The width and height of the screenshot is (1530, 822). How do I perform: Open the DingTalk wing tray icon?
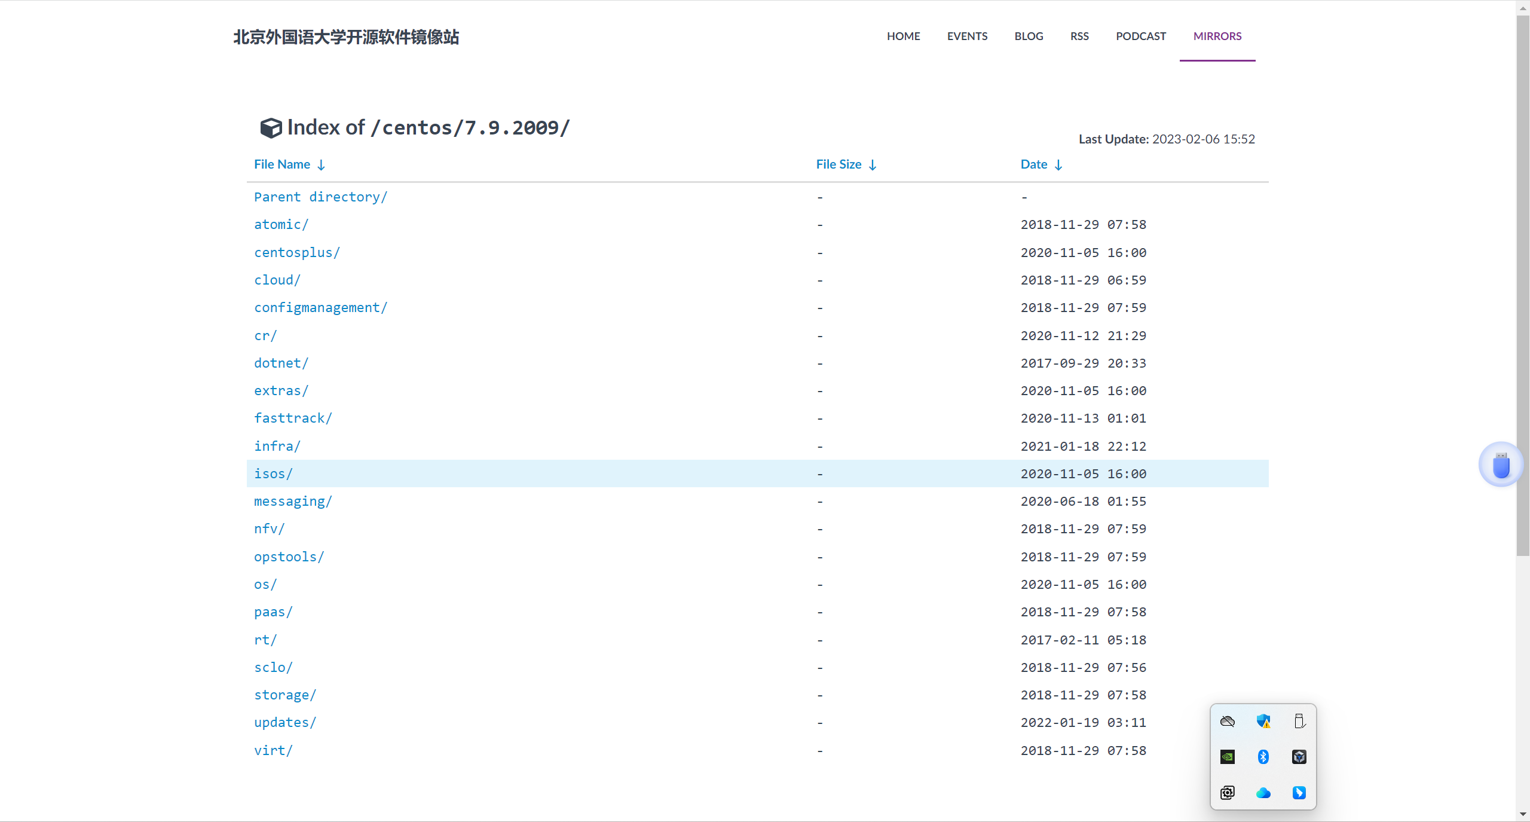point(1299,793)
